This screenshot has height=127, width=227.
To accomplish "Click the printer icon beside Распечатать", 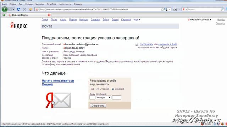I will [x=137, y=44].
